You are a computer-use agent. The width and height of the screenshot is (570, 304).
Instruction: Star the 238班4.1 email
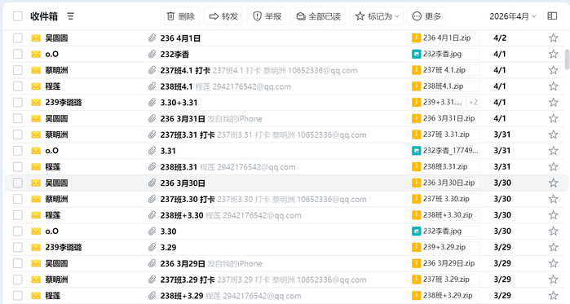553,86
